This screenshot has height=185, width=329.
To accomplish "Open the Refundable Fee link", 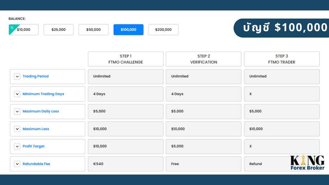I will coord(36,164).
